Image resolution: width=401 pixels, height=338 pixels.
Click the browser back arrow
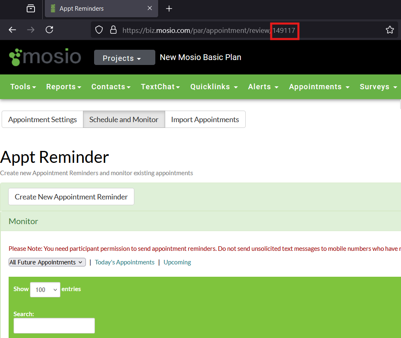pos(12,30)
